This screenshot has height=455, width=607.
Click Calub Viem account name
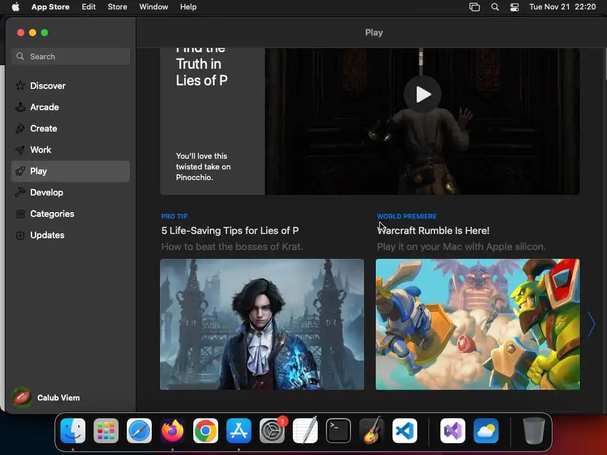tap(59, 398)
